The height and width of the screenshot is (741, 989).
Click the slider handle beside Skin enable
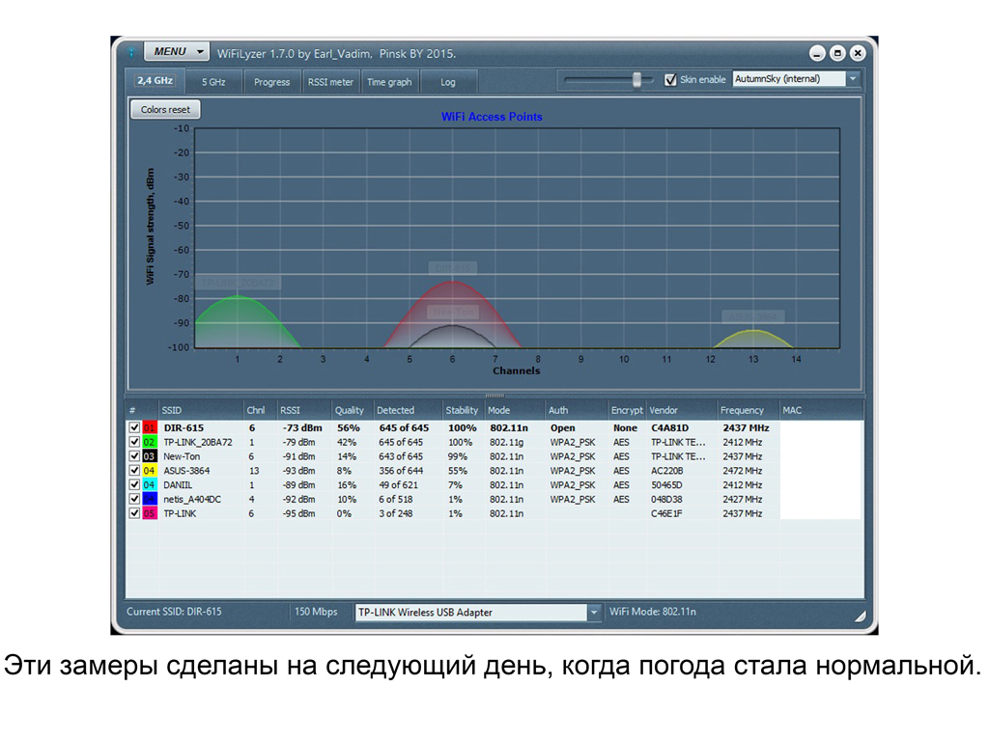coord(636,80)
